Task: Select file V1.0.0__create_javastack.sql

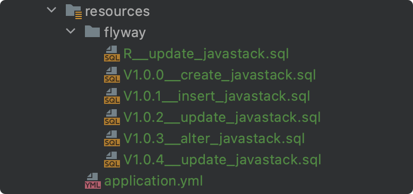Action: (x=219, y=75)
